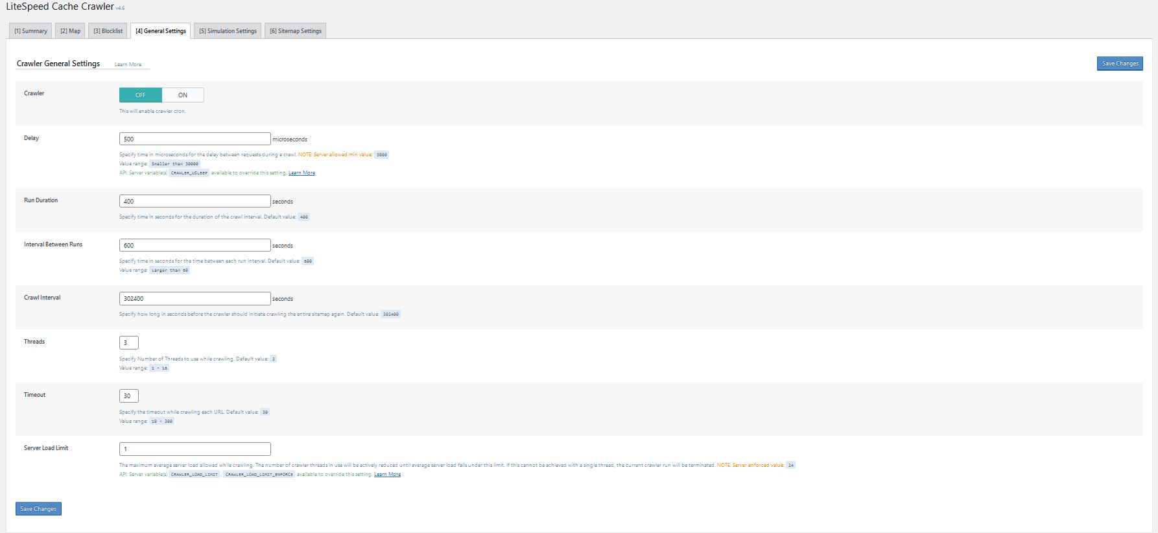Viewport: 1158px width, 533px height.
Task: Switch to the [2] Map tab
Action: tap(70, 31)
